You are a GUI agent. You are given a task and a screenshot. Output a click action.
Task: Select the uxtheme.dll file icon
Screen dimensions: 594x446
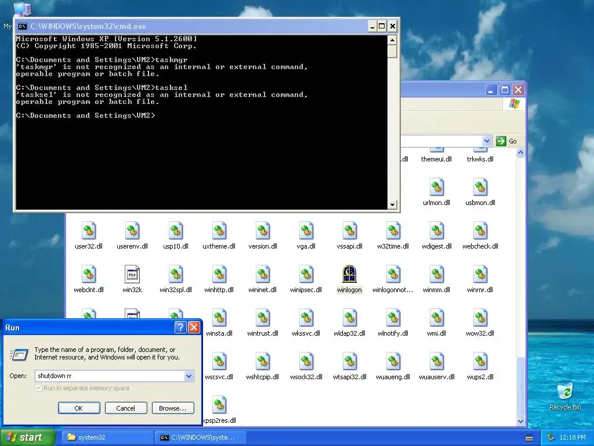click(x=219, y=231)
